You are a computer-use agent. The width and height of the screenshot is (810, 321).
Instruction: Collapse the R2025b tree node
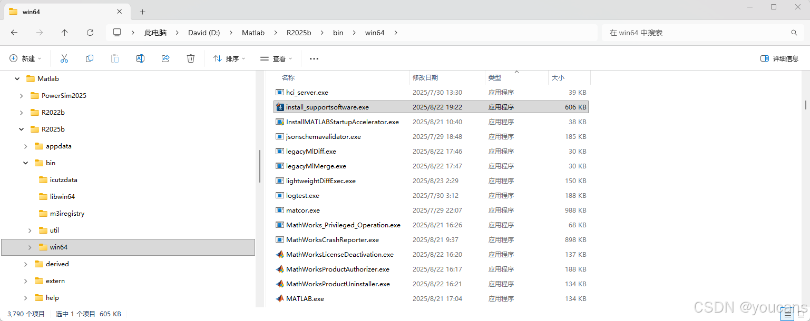tap(21, 129)
